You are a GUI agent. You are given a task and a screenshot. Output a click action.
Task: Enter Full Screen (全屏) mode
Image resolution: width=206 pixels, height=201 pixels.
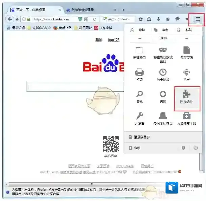187,75
